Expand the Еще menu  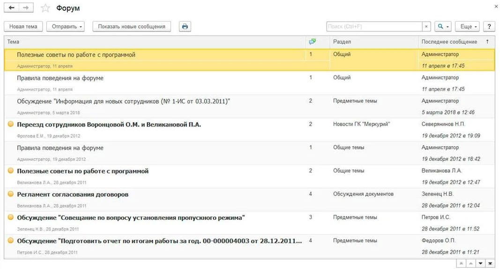[x=469, y=27]
